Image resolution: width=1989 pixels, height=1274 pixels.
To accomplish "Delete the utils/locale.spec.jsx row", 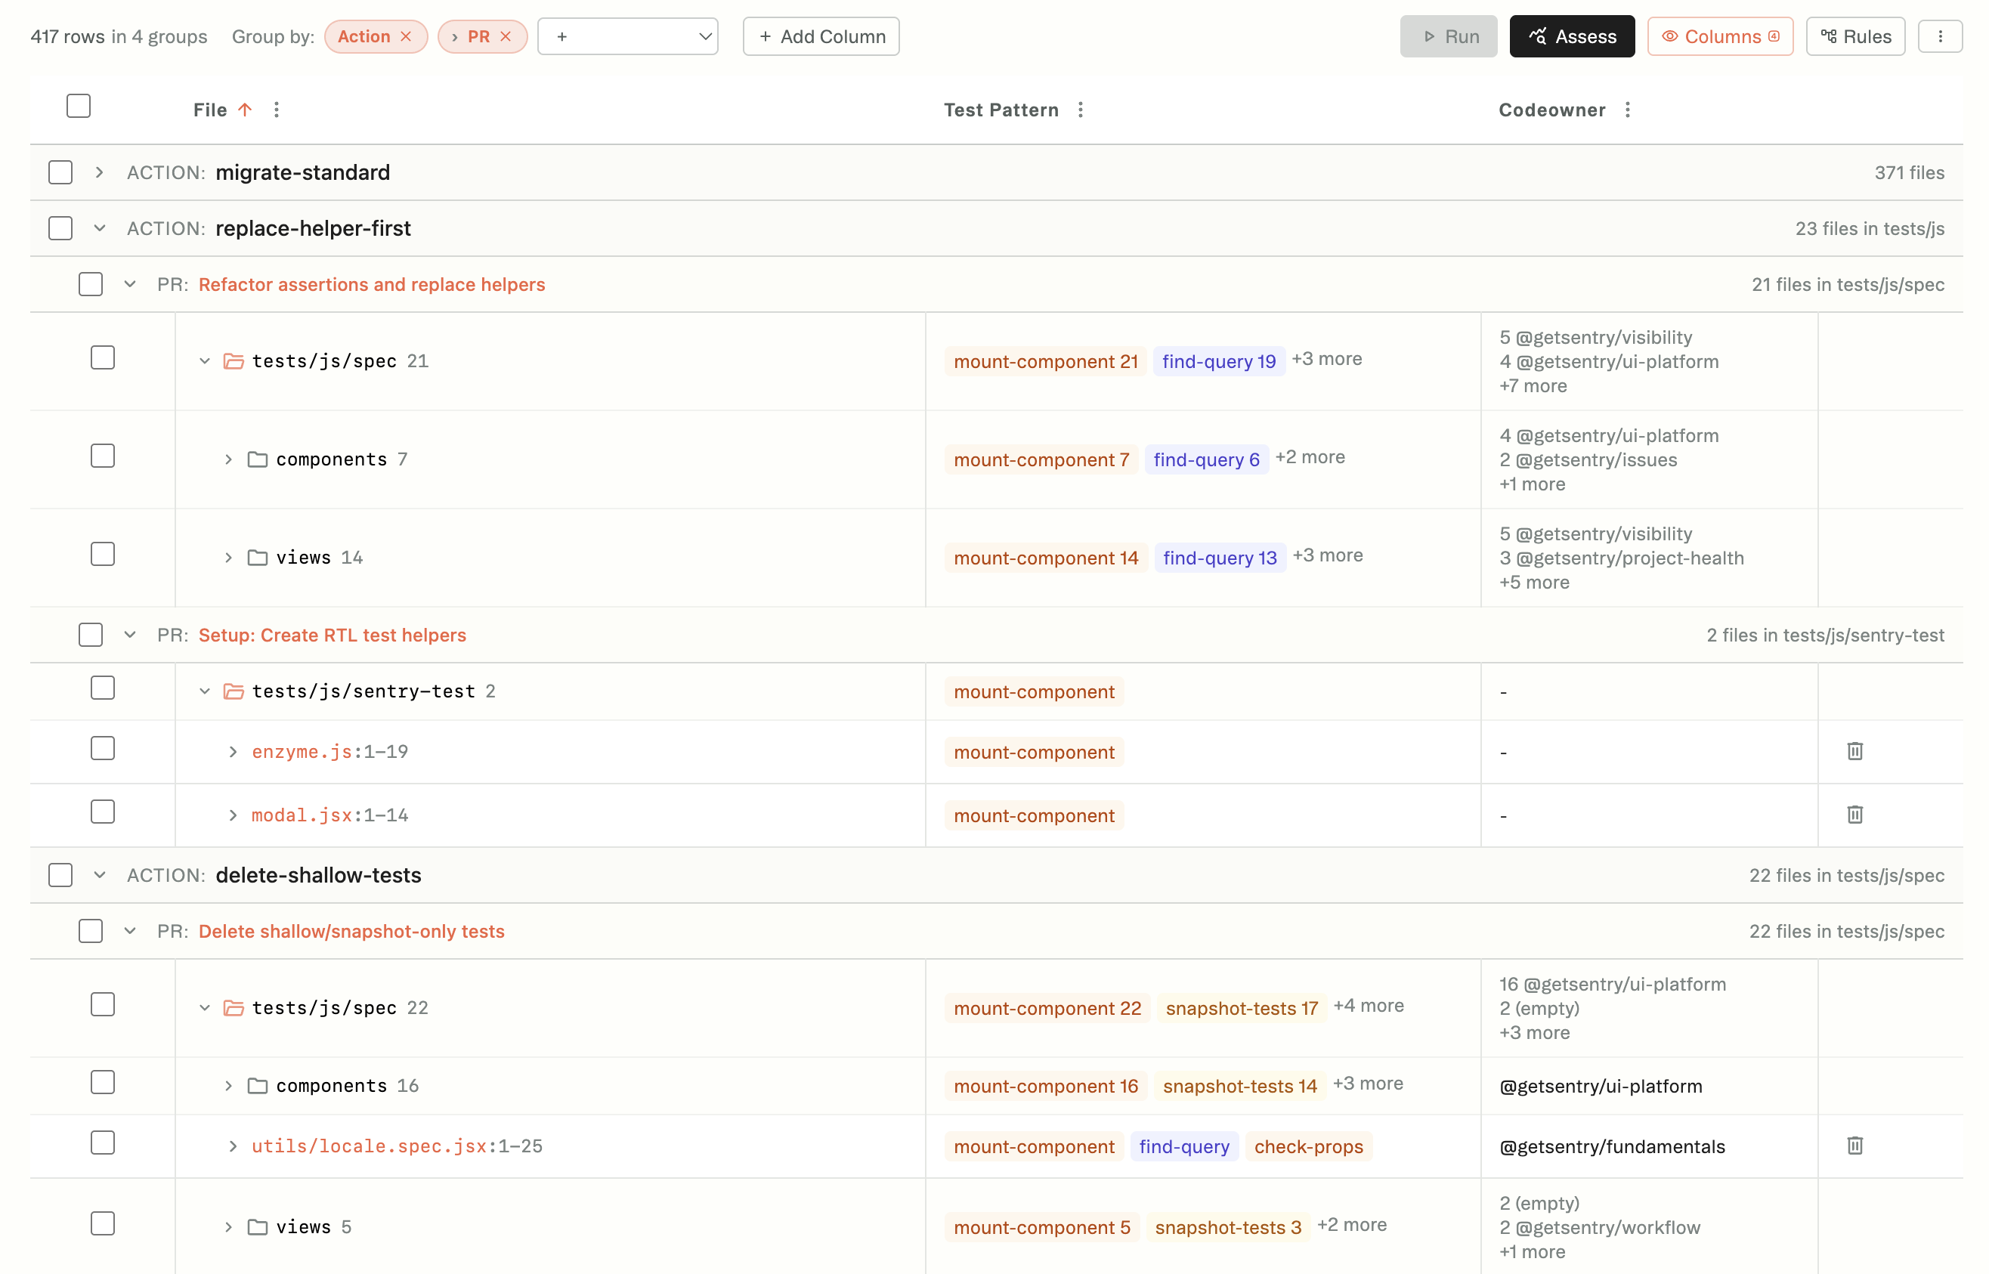I will [x=1854, y=1146].
